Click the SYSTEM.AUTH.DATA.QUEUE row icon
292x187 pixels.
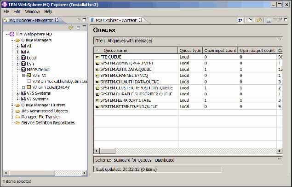click(x=97, y=70)
